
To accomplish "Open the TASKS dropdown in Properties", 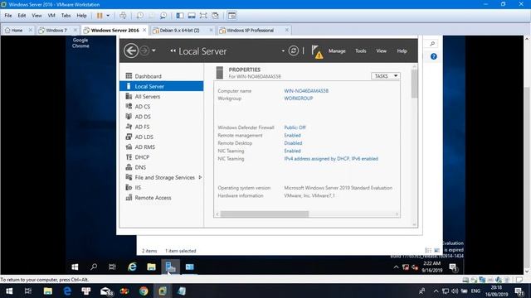I will (x=385, y=76).
